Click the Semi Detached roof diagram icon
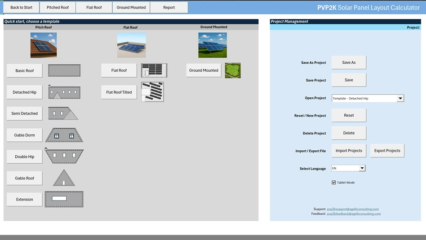The width and height of the screenshot is (426, 240). [x=63, y=113]
